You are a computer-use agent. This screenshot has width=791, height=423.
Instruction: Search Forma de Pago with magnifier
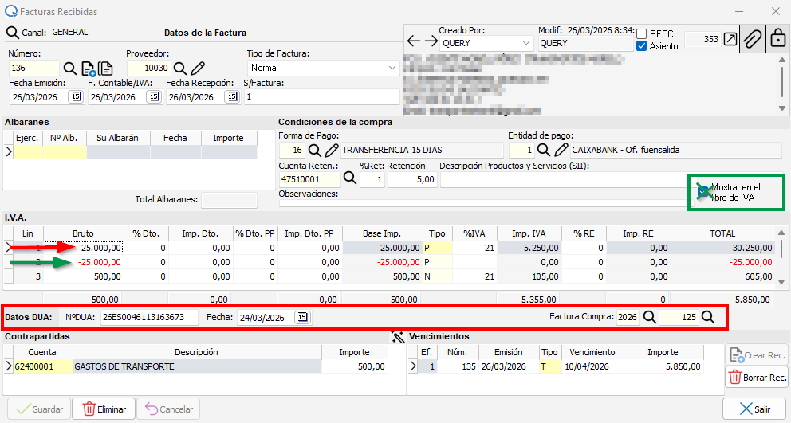click(315, 150)
